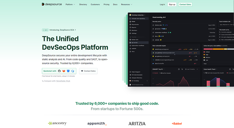The height and width of the screenshot is (128, 234).
Task: Open Directory in the top navigation
Action: coord(83,4)
